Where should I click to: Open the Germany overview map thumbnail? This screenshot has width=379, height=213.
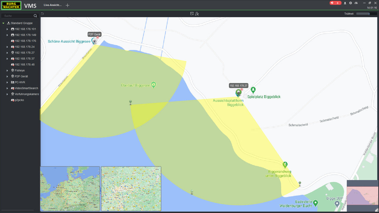tap(70, 188)
